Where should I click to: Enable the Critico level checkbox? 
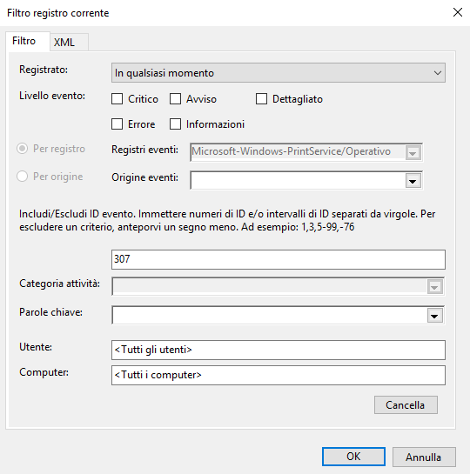tap(117, 99)
